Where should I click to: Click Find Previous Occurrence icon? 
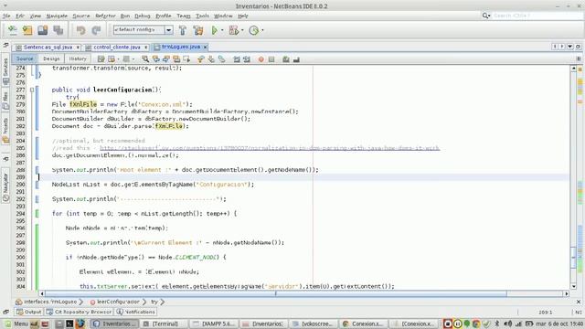tap(155, 59)
